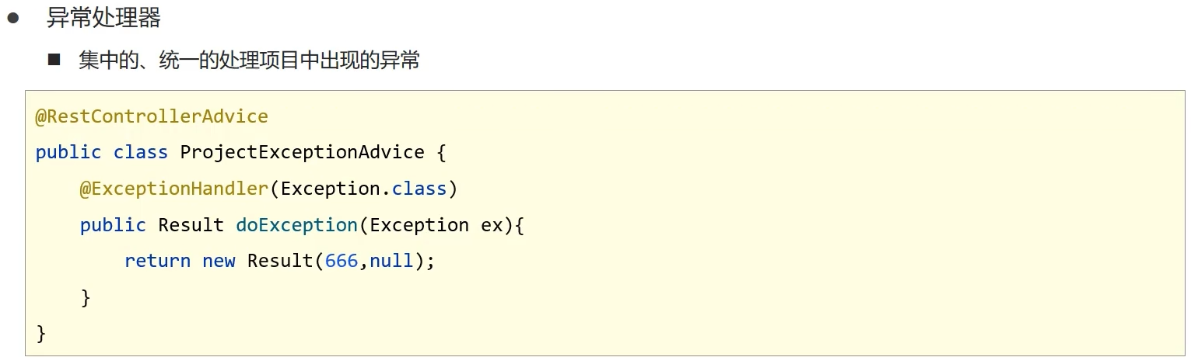
Task: Click the public keyword before Result
Action: point(113,225)
